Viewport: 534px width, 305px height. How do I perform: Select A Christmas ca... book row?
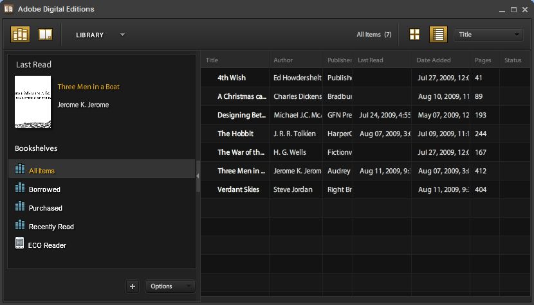click(x=365, y=96)
